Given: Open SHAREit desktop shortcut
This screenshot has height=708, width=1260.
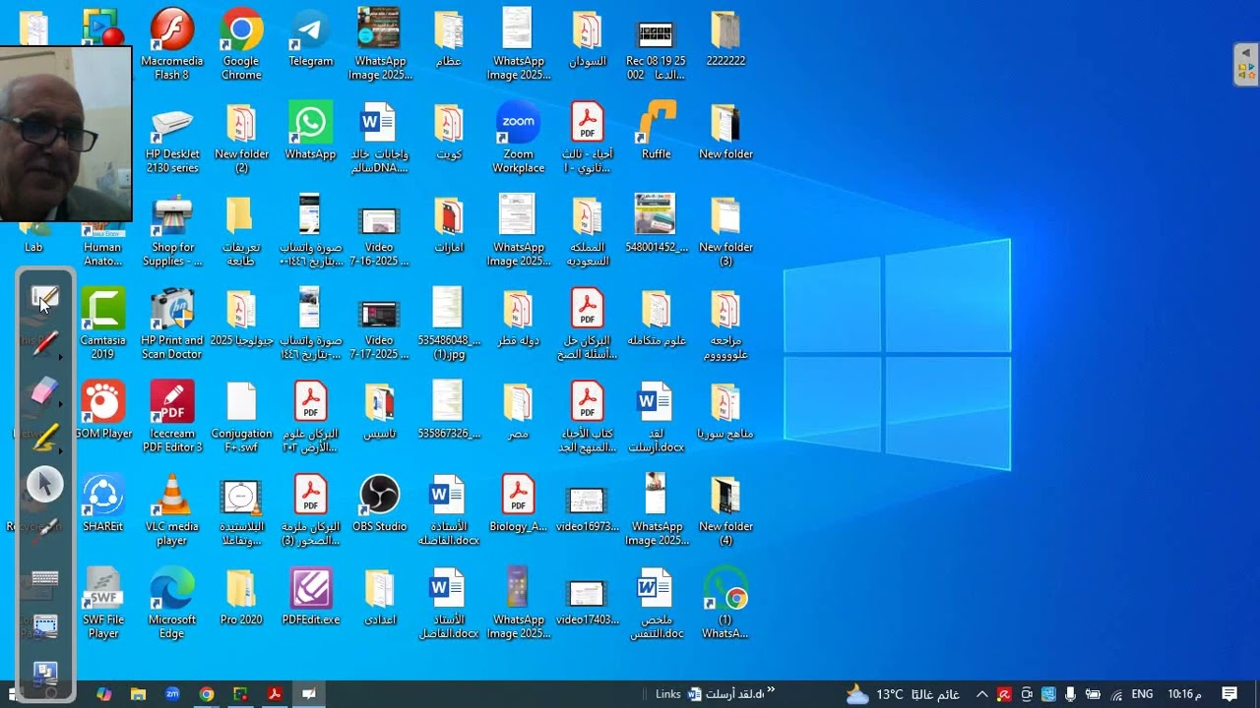Looking at the screenshot, I should (102, 504).
